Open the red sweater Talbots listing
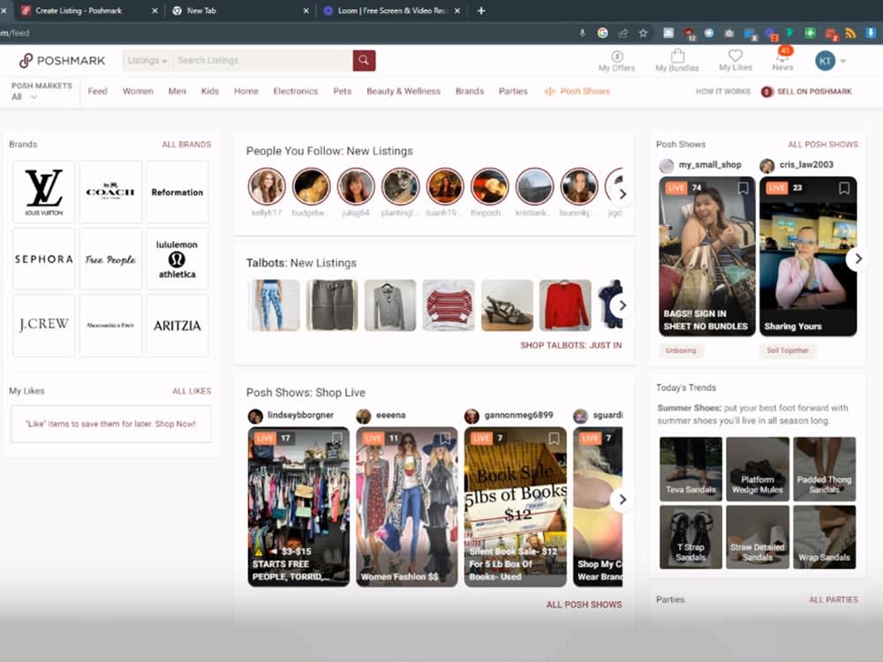Screen dimensions: 883x662 click(x=565, y=305)
